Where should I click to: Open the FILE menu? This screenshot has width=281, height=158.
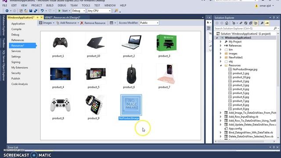pos(5,6)
